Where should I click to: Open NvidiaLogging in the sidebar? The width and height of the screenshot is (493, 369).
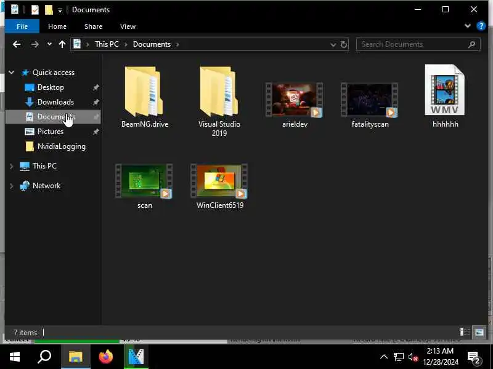[61, 146]
